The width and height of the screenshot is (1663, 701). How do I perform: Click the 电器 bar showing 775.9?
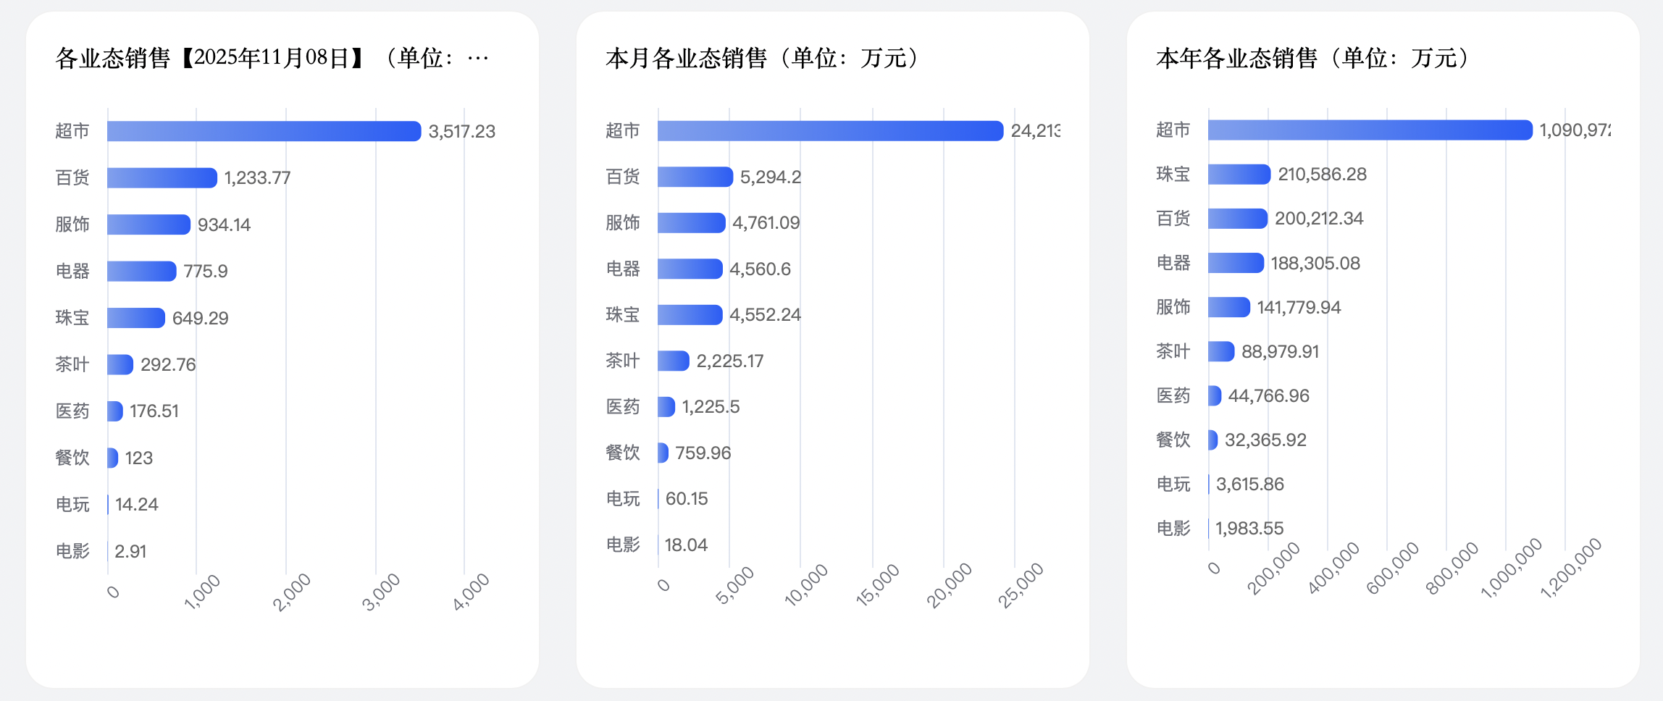click(x=141, y=271)
